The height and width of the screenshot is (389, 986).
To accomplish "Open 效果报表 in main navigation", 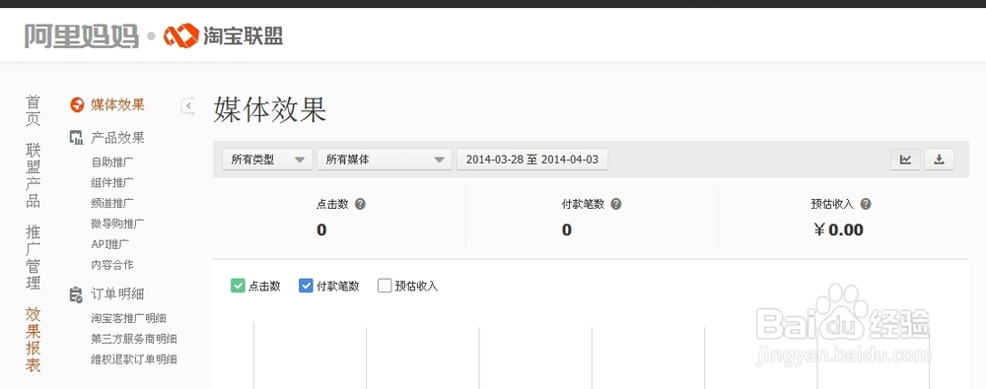I will [x=34, y=340].
